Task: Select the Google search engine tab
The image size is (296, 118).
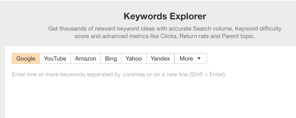Action: click(x=26, y=58)
